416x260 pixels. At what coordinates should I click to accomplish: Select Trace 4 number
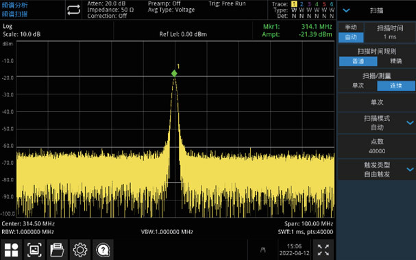click(x=317, y=4)
